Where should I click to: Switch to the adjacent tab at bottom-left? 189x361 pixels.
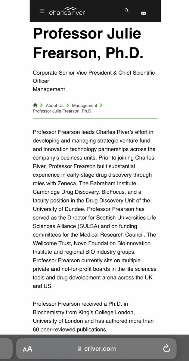[x=6, y=349]
